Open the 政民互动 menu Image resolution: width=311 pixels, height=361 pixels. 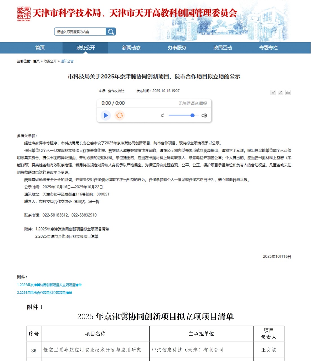(223, 48)
